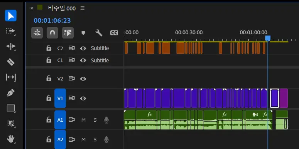Hide the C2 Subtitle track output

tap(83, 48)
